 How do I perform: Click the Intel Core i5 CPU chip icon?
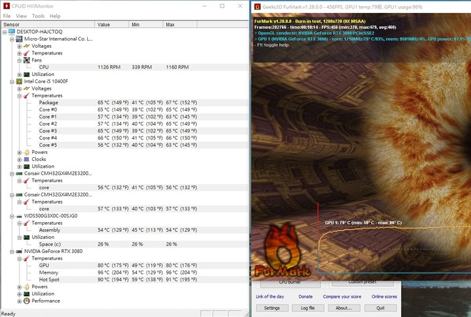(x=19, y=81)
